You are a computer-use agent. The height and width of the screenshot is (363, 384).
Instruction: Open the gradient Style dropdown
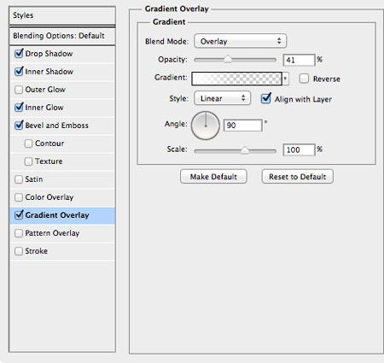pyautogui.click(x=222, y=98)
